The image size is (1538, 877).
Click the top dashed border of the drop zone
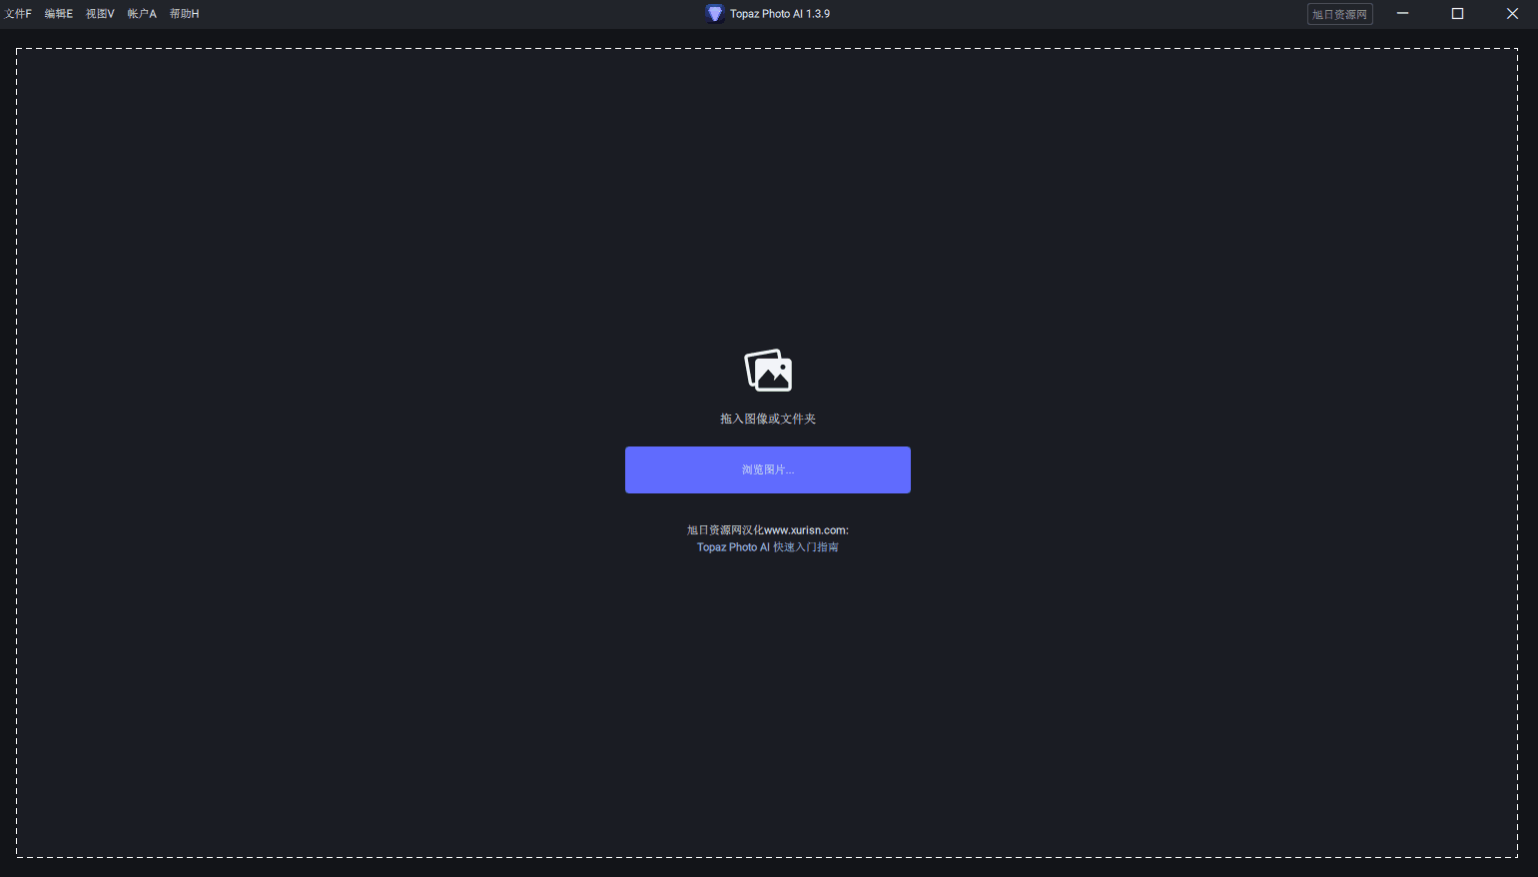point(767,49)
